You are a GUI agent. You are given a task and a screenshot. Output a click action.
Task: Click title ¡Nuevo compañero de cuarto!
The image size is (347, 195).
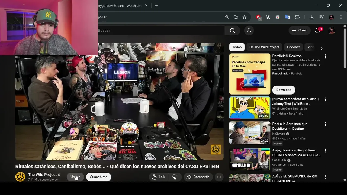pos(295,101)
